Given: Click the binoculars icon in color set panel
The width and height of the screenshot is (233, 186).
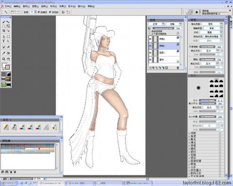Looking at the screenshot, I should tap(7, 172).
